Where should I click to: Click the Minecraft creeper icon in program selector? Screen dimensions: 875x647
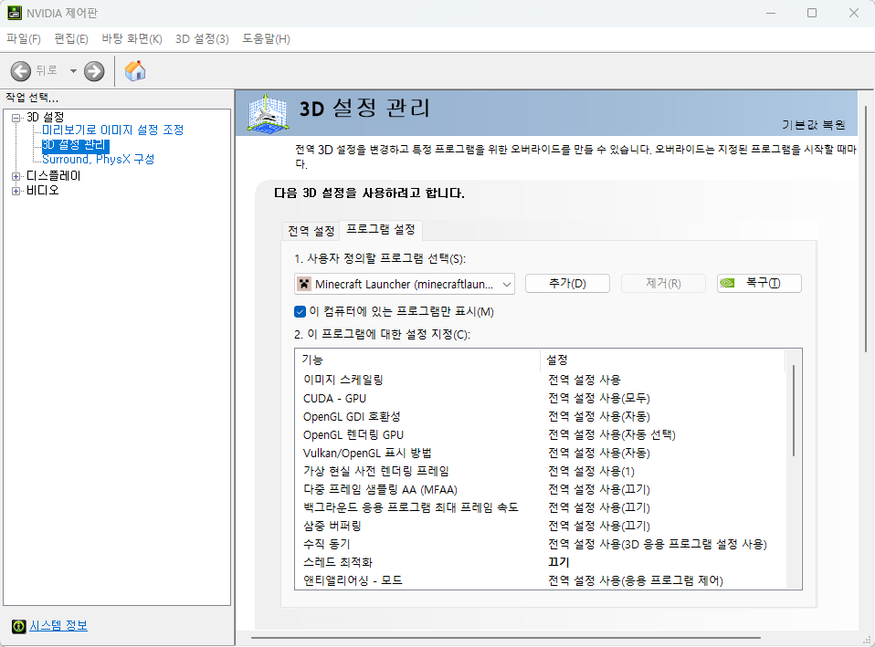[x=303, y=284]
